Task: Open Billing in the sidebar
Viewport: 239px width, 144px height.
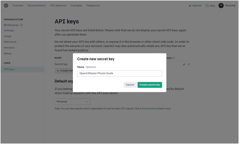Action: (8, 54)
